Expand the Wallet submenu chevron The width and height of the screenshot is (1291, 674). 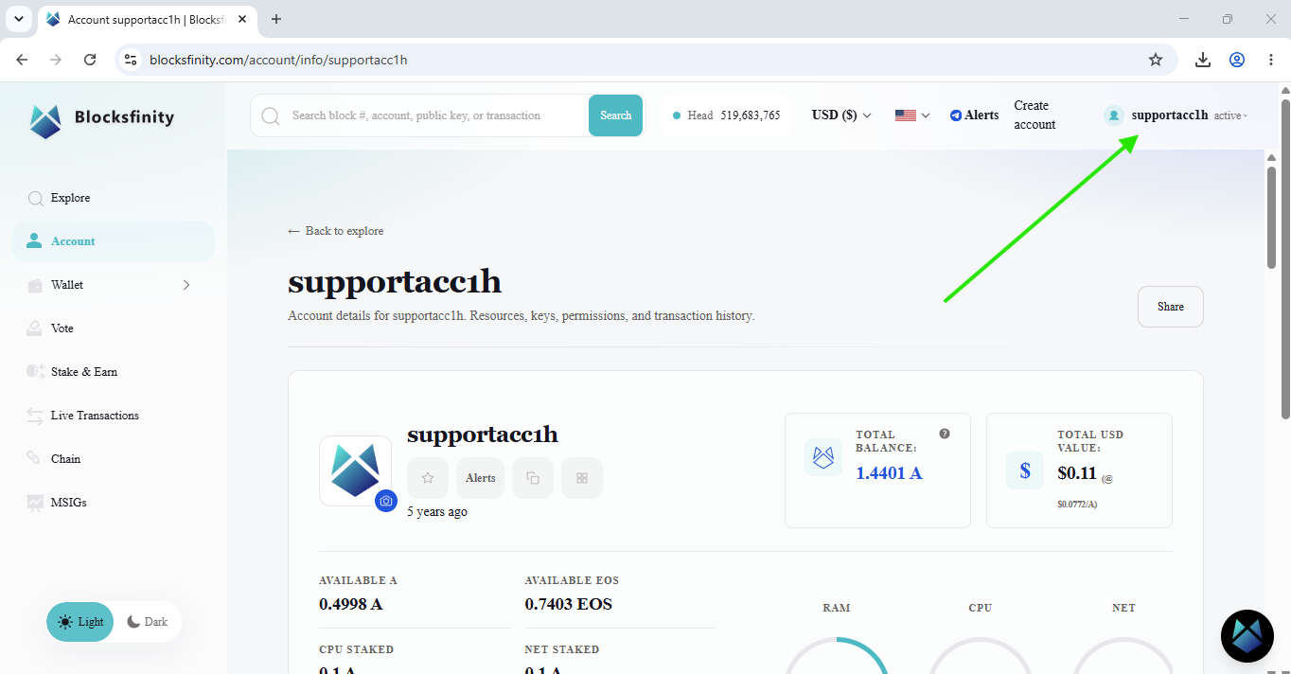pos(186,285)
